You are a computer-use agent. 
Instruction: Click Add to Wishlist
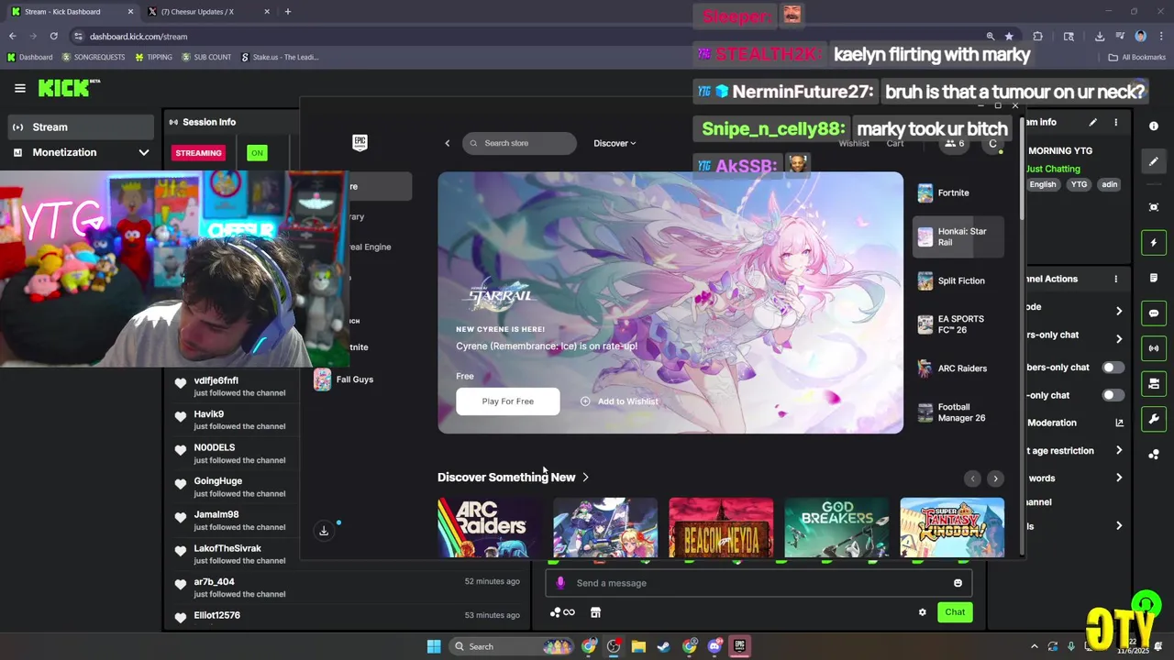(619, 401)
